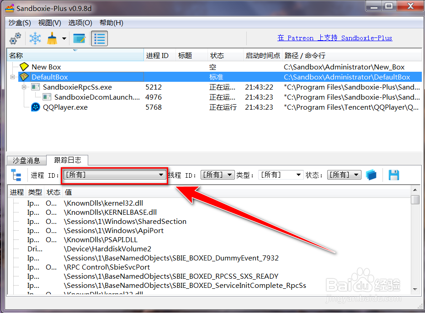
Task: Open the Patreon support Sandboxie-Plus link
Action: (x=335, y=38)
